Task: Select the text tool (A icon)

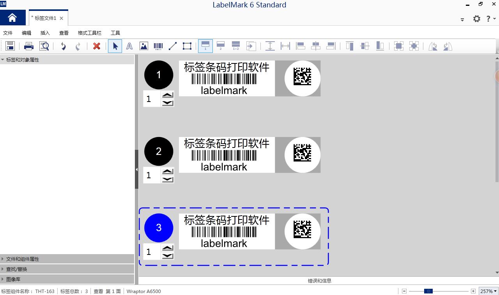Action: pos(129,46)
